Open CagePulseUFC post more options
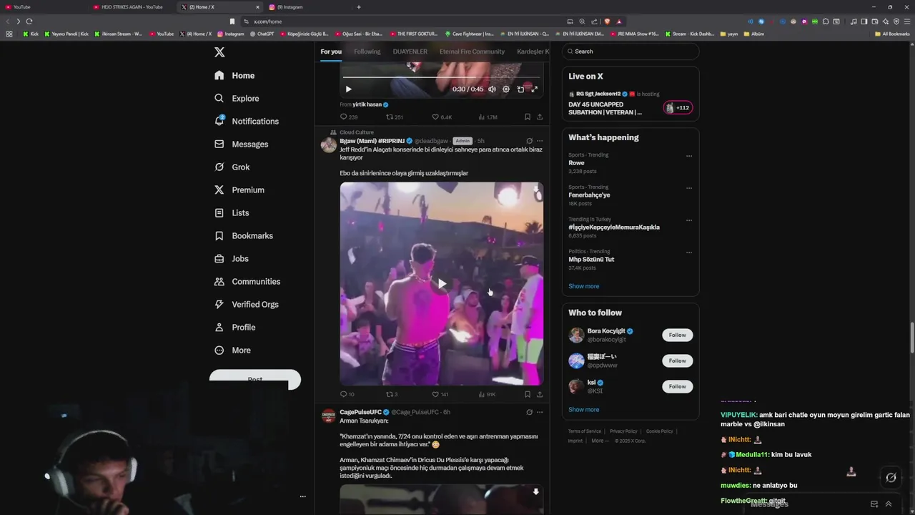 [x=540, y=412]
